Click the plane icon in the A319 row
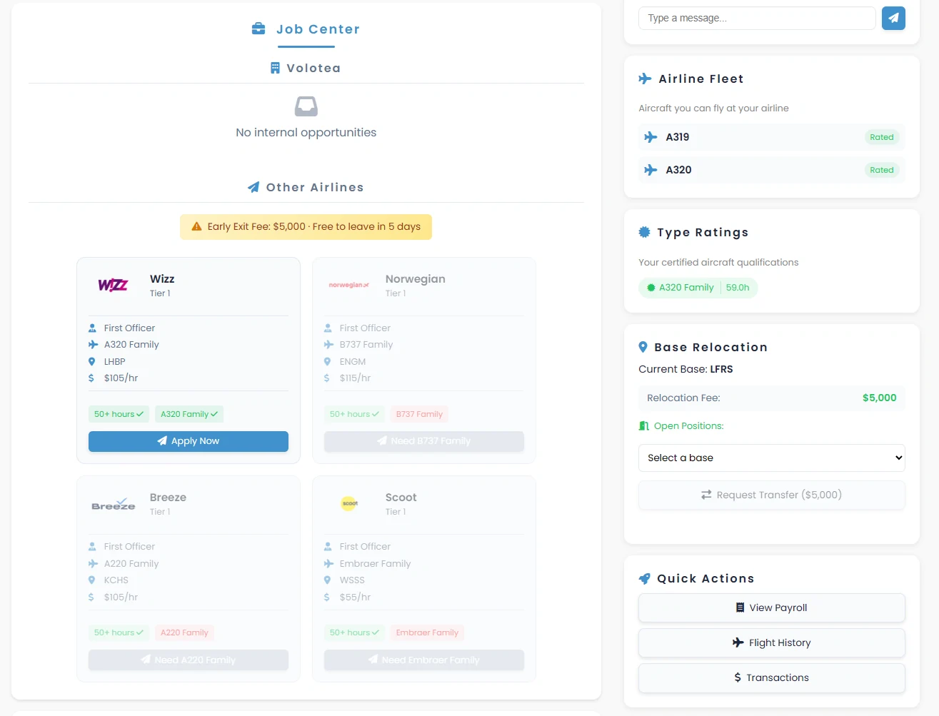 pos(651,137)
